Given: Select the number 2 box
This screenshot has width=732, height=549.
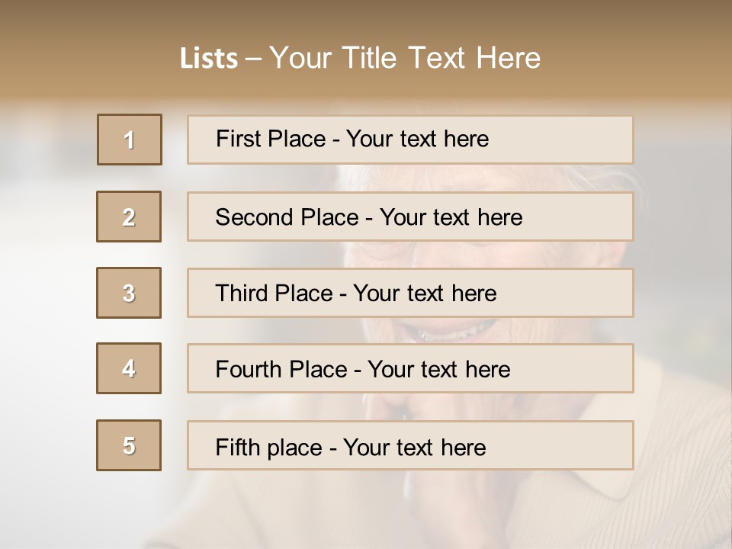Looking at the screenshot, I should pos(129,217).
